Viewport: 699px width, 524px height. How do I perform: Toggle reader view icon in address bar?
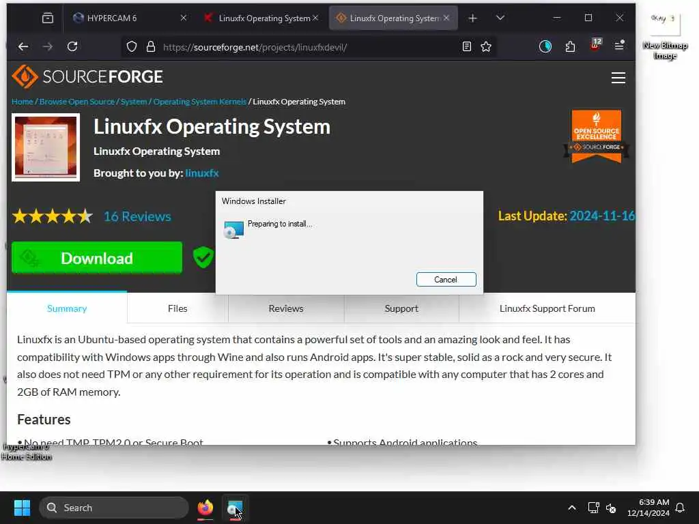pyautogui.click(x=467, y=47)
